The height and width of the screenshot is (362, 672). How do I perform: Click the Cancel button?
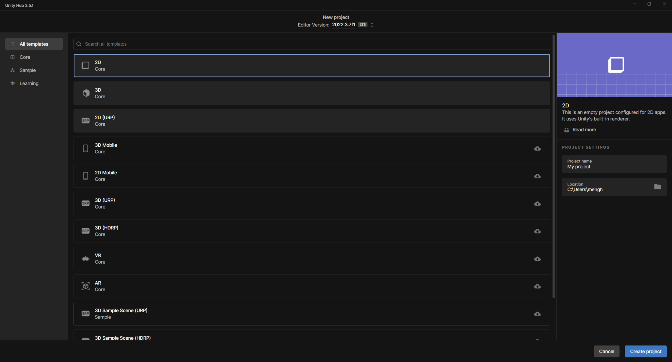[x=606, y=351]
